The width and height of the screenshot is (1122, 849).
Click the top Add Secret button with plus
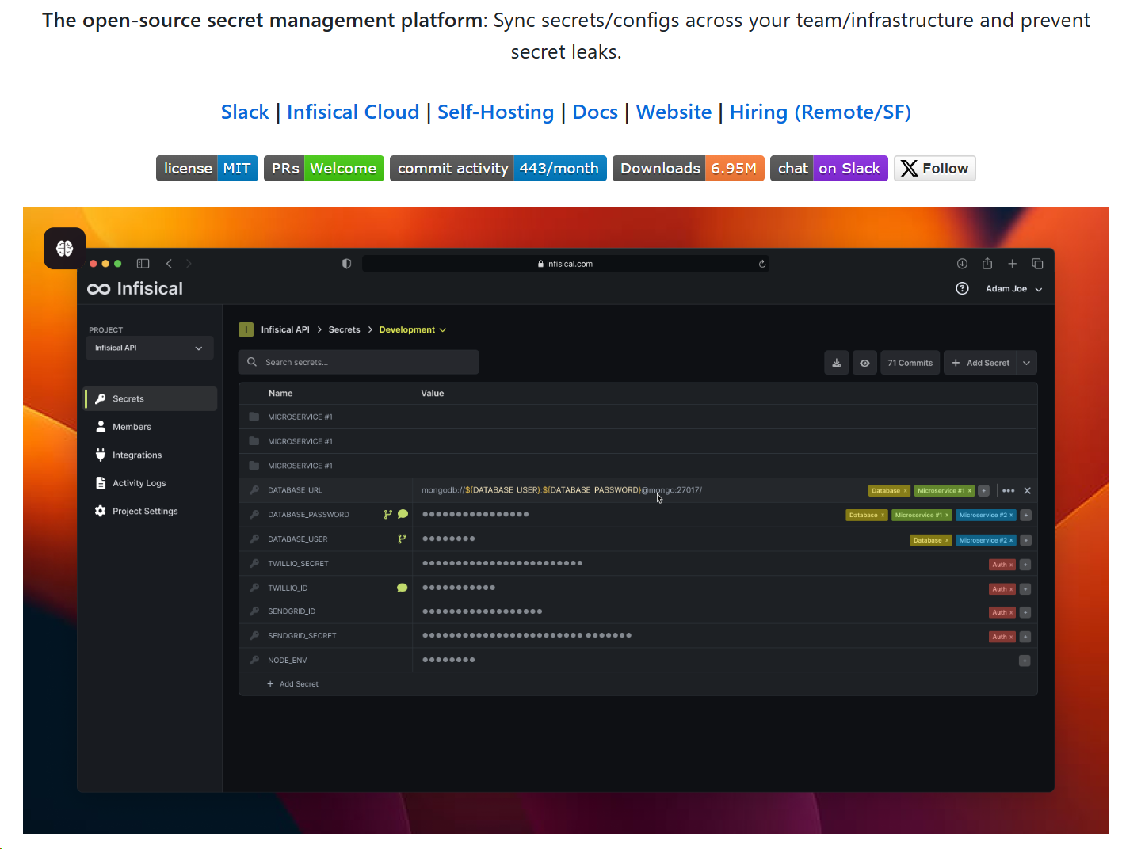pyautogui.click(x=980, y=363)
